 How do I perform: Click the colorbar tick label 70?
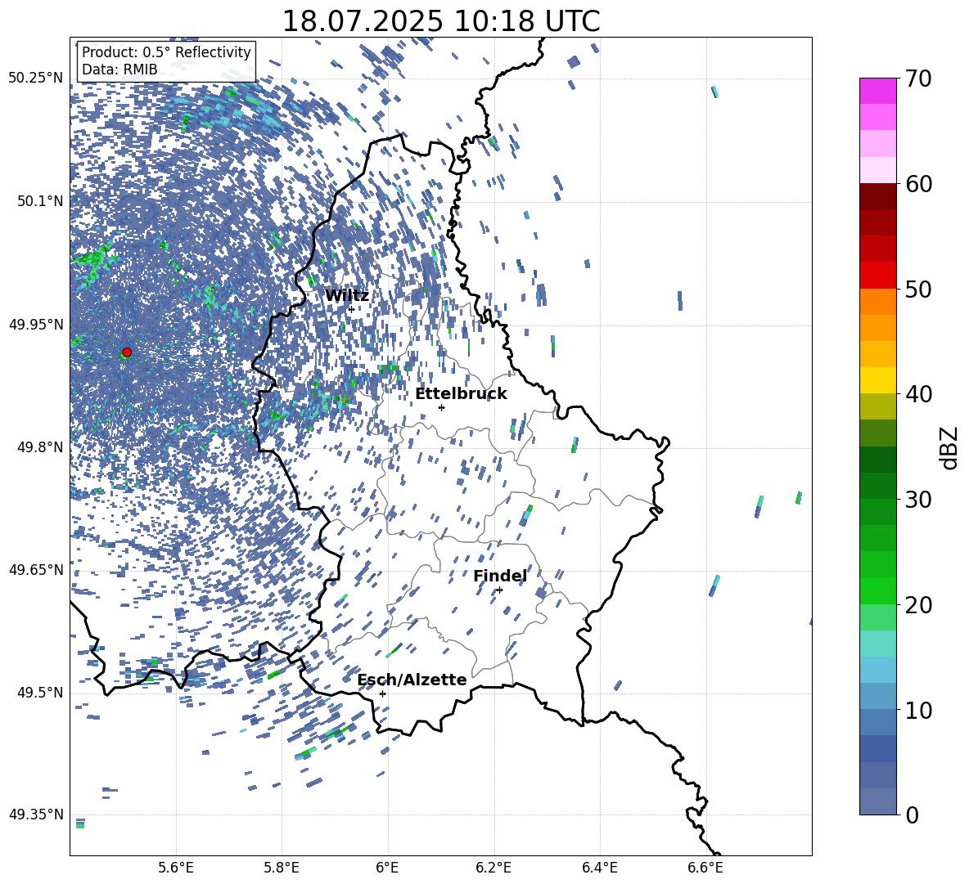pyautogui.click(x=918, y=79)
